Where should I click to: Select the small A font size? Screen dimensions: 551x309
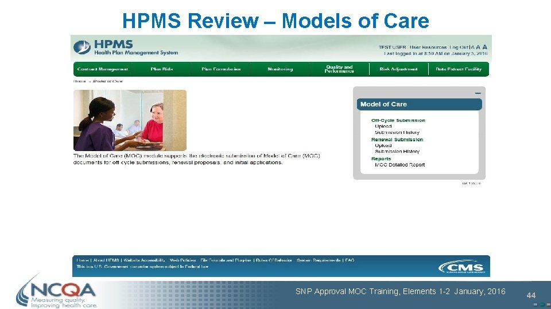pyautogui.click(x=473, y=47)
